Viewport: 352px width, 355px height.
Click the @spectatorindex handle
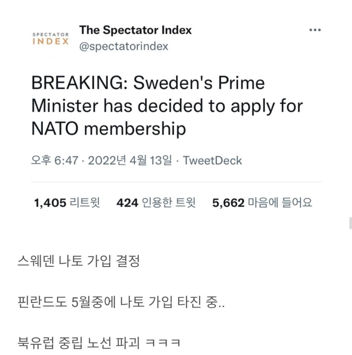[123, 47]
